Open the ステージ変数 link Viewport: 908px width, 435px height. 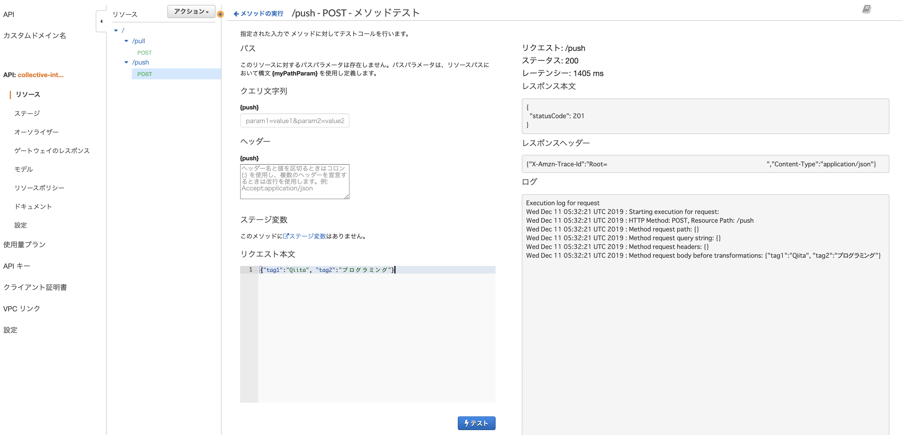[308, 237]
